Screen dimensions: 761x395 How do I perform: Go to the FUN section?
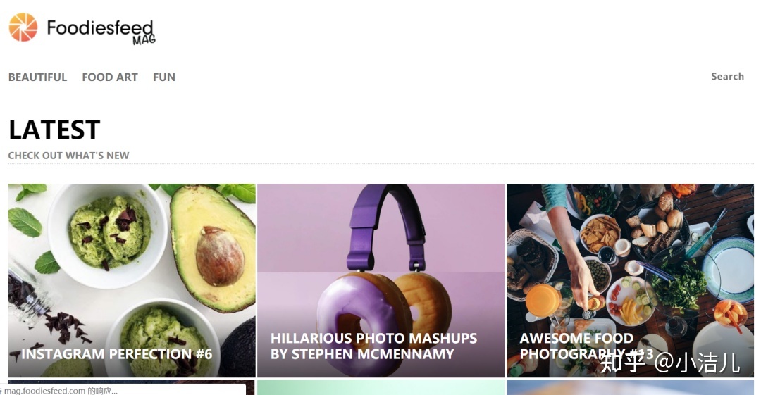[x=164, y=77]
